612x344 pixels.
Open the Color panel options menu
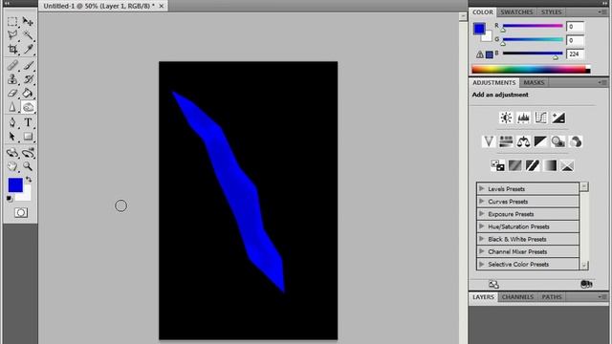602,12
